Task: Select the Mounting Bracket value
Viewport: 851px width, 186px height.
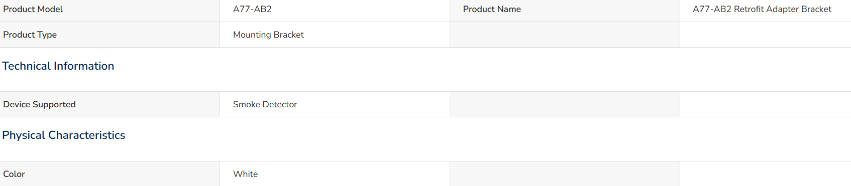Action: 268,35
